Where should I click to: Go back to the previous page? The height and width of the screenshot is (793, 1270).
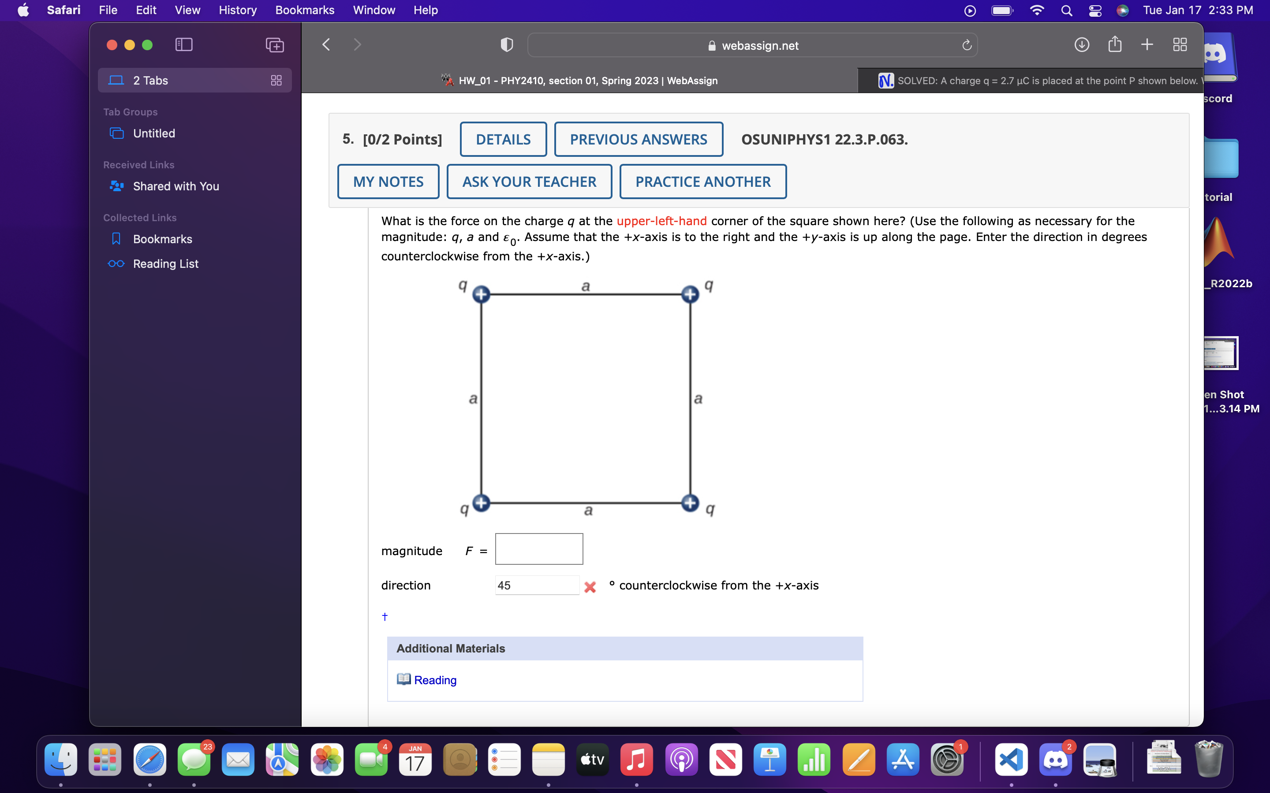[x=326, y=44]
